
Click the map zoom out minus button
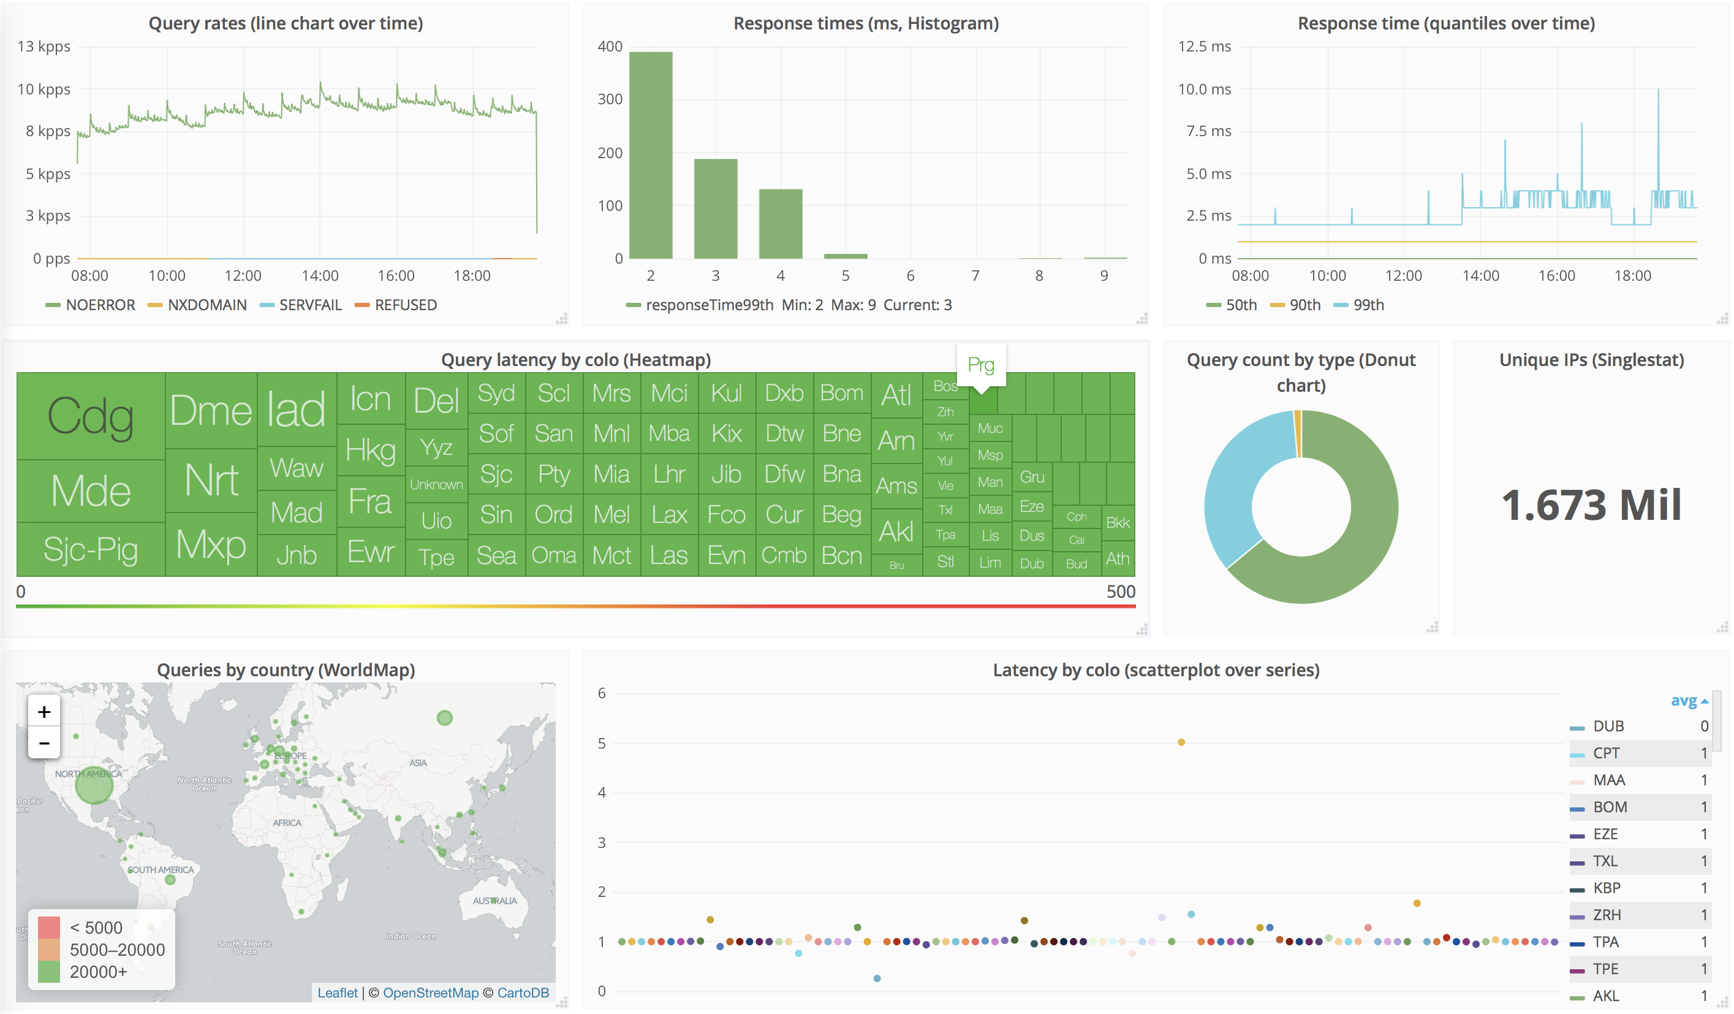(x=44, y=744)
